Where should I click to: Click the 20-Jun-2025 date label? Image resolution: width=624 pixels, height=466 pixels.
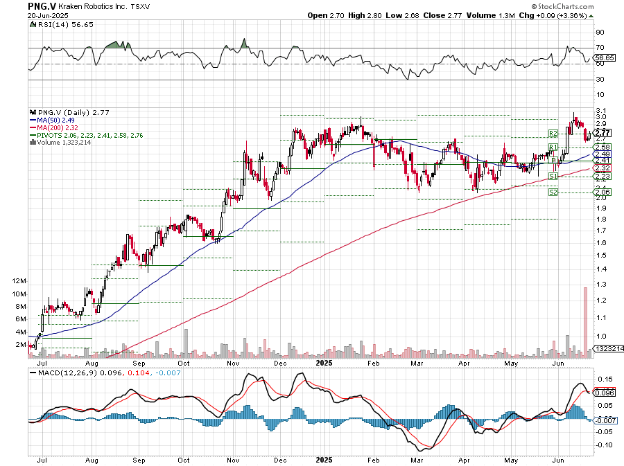[x=48, y=15]
